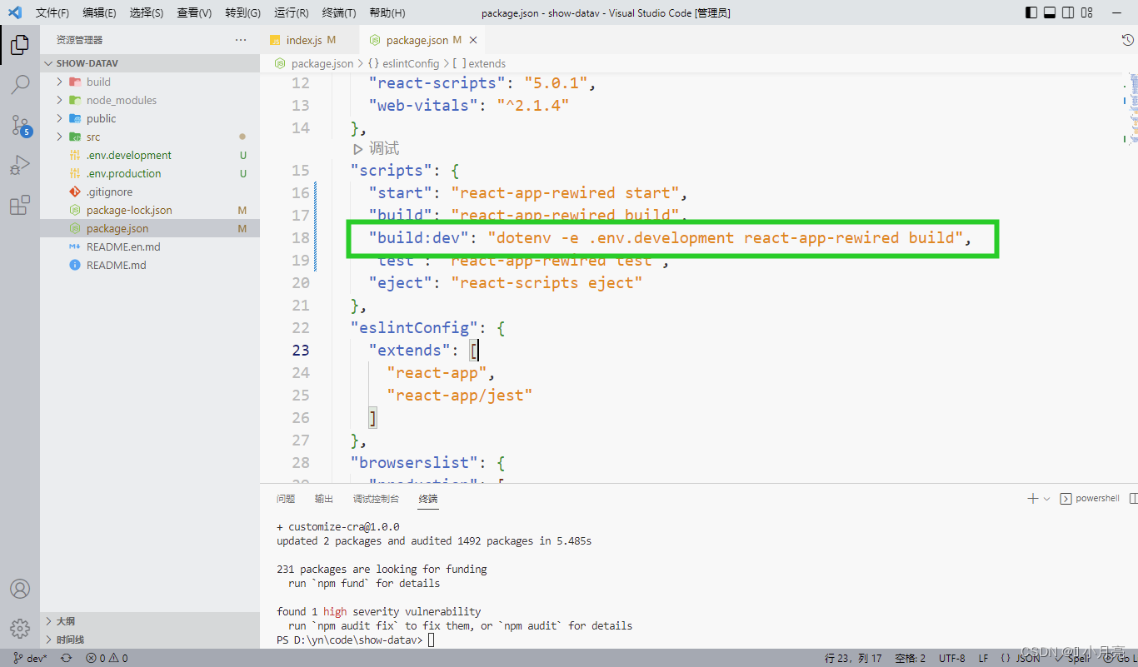The image size is (1138, 667).
Task: Switch to the 调试控制台 panel tab
Action: point(376,499)
